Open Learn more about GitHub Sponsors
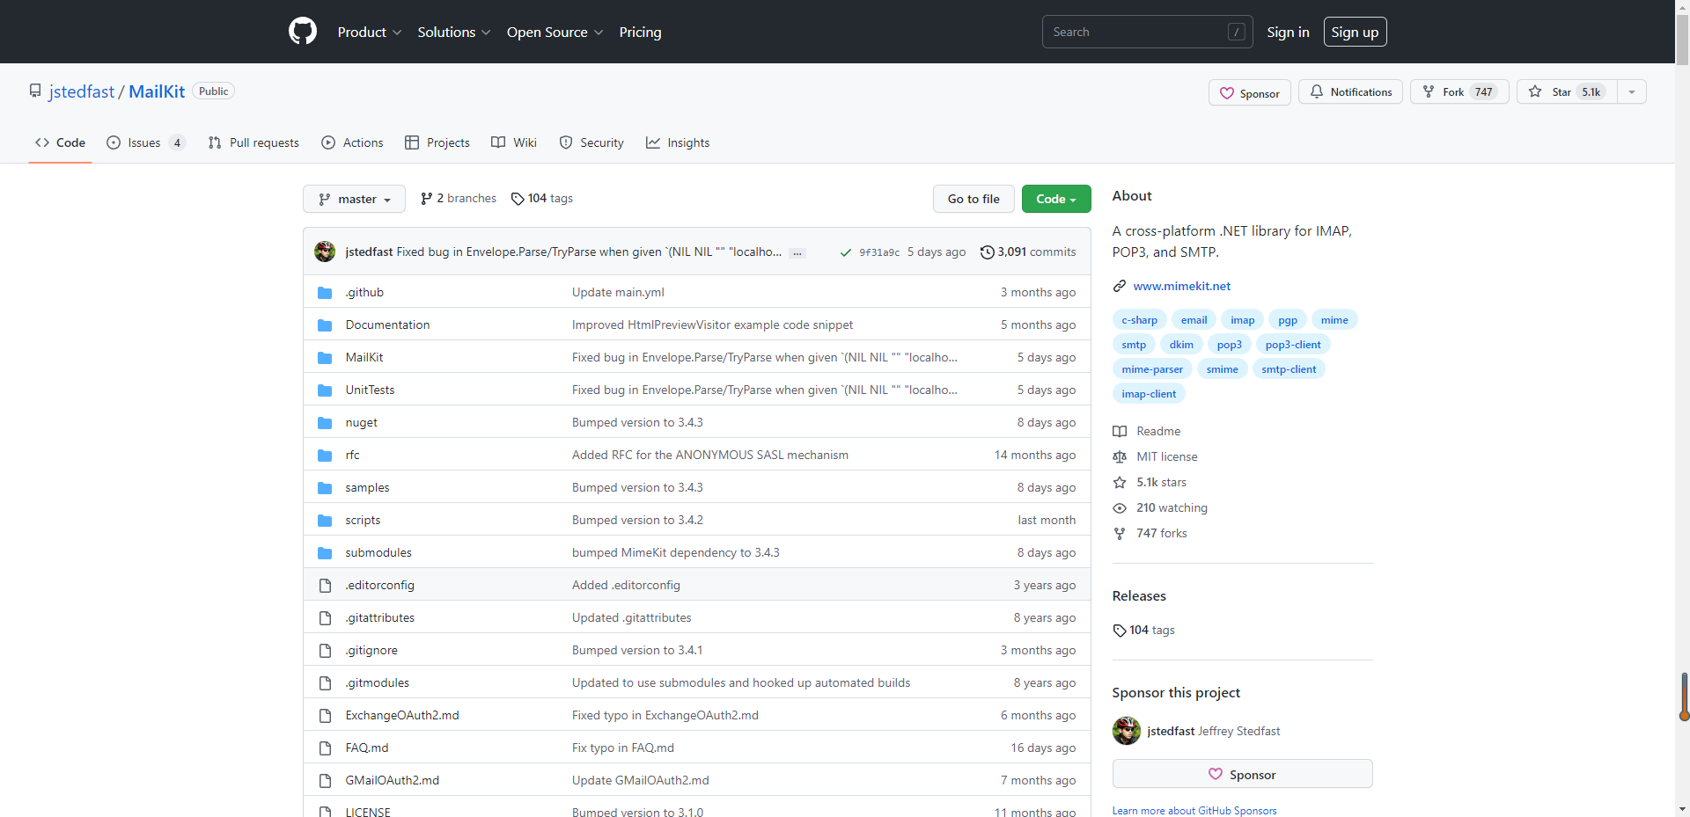 point(1194,811)
